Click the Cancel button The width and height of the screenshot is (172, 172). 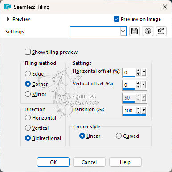point(89,162)
